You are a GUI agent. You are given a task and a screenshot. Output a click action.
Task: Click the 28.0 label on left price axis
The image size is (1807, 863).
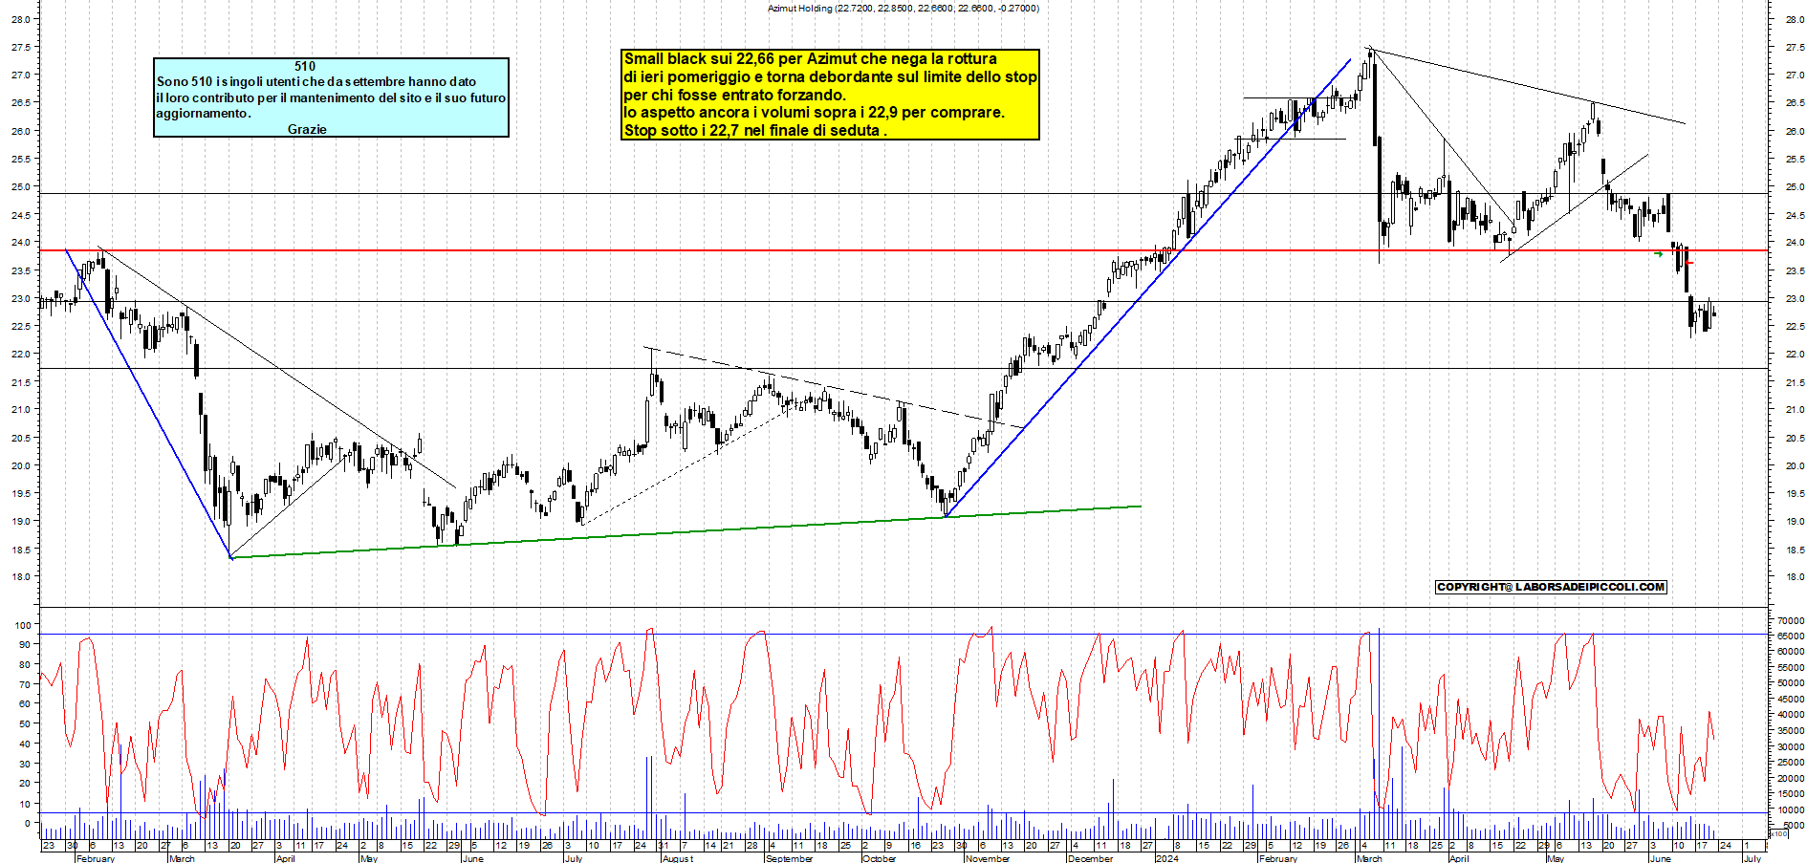pyautogui.click(x=22, y=19)
